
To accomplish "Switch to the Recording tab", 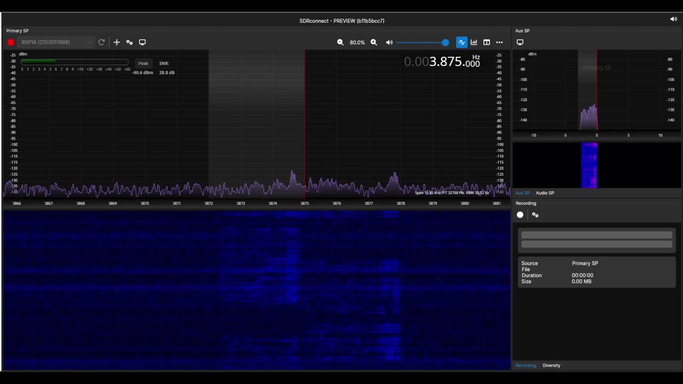I will (x=526, y=365).
